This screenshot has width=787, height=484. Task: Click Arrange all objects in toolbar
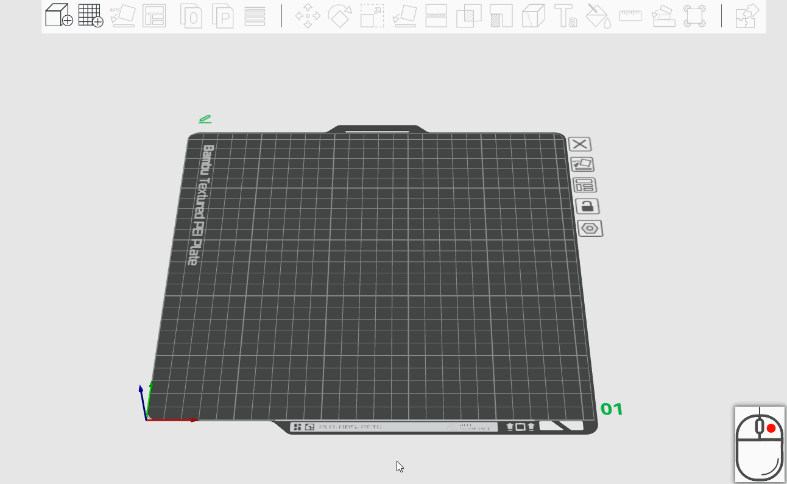point(154,16)
